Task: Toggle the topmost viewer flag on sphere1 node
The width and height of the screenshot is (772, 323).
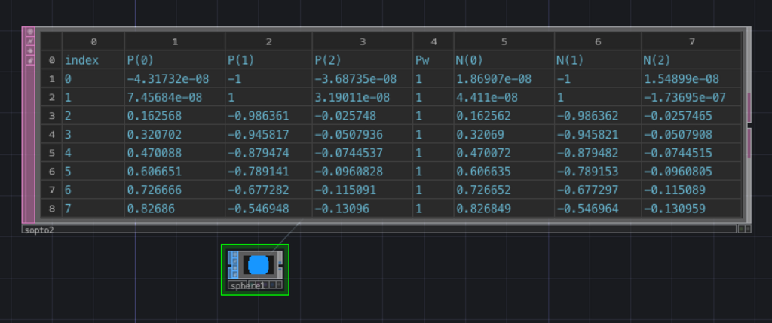Action: [x=235, y=254]
